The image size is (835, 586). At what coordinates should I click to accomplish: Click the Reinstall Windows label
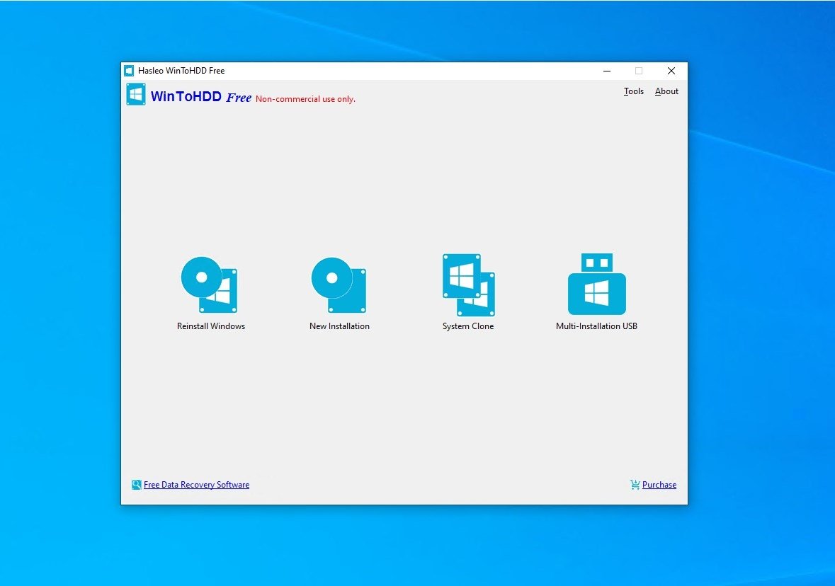211,326
